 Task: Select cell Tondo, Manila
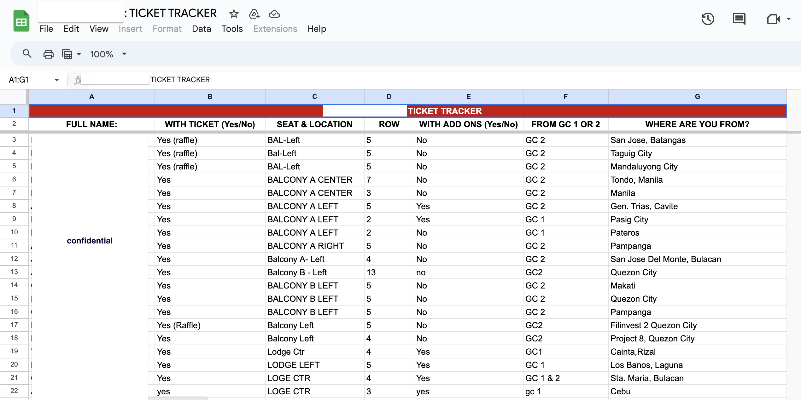[x=698, y=180]
